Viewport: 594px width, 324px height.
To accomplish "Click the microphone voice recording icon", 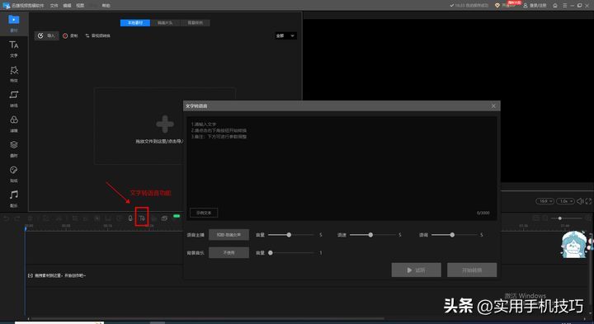I will 130,218.
